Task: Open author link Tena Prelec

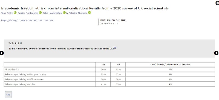Action: 7,13
